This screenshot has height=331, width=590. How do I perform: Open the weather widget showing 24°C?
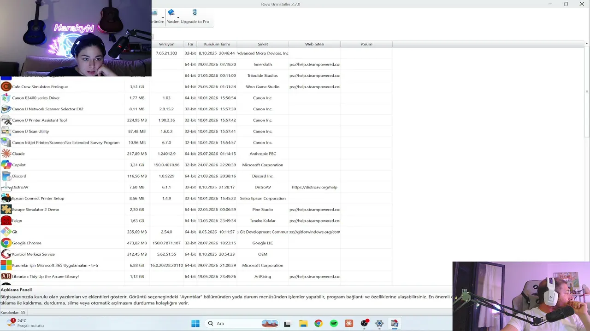pos(25,323)
